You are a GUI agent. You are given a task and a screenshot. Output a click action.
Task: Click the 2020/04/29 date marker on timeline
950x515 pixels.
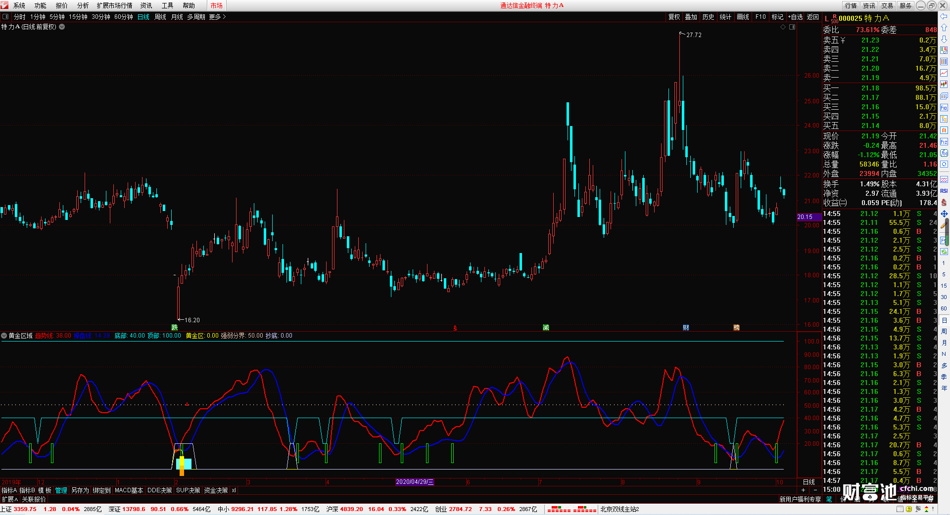point(415,482)
